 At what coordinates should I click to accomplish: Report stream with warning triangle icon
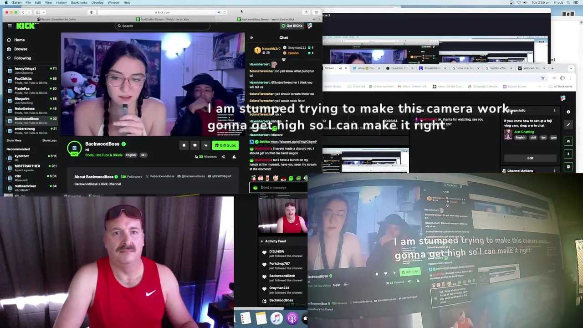(x=234, y=157)
